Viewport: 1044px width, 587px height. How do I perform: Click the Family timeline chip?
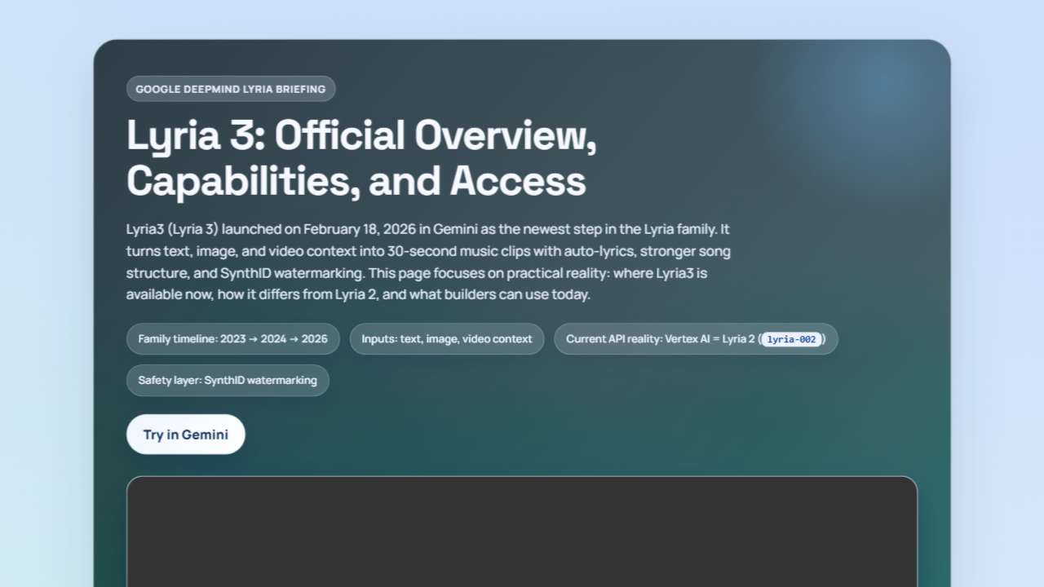[232, 339]
